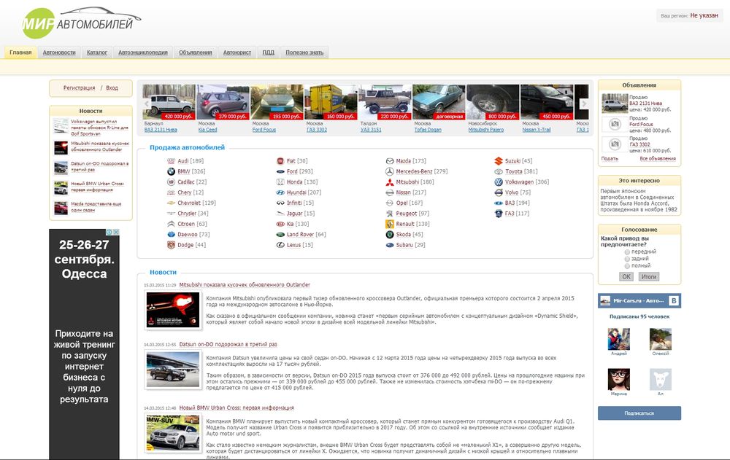Image resolution: width=730 pixels, height=460 pixels.
Task: Click the Мир Автомобилей site logo
Action: [80, 22]
